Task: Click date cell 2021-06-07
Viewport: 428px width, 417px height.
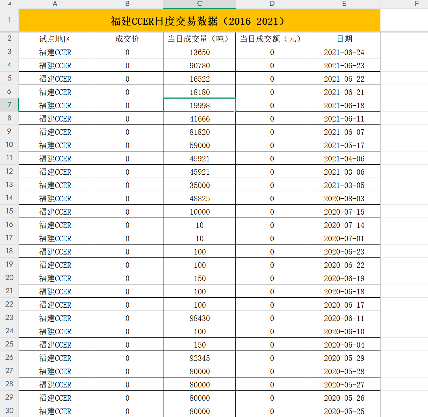Action: pyautogui.click(x=344, y=132)
